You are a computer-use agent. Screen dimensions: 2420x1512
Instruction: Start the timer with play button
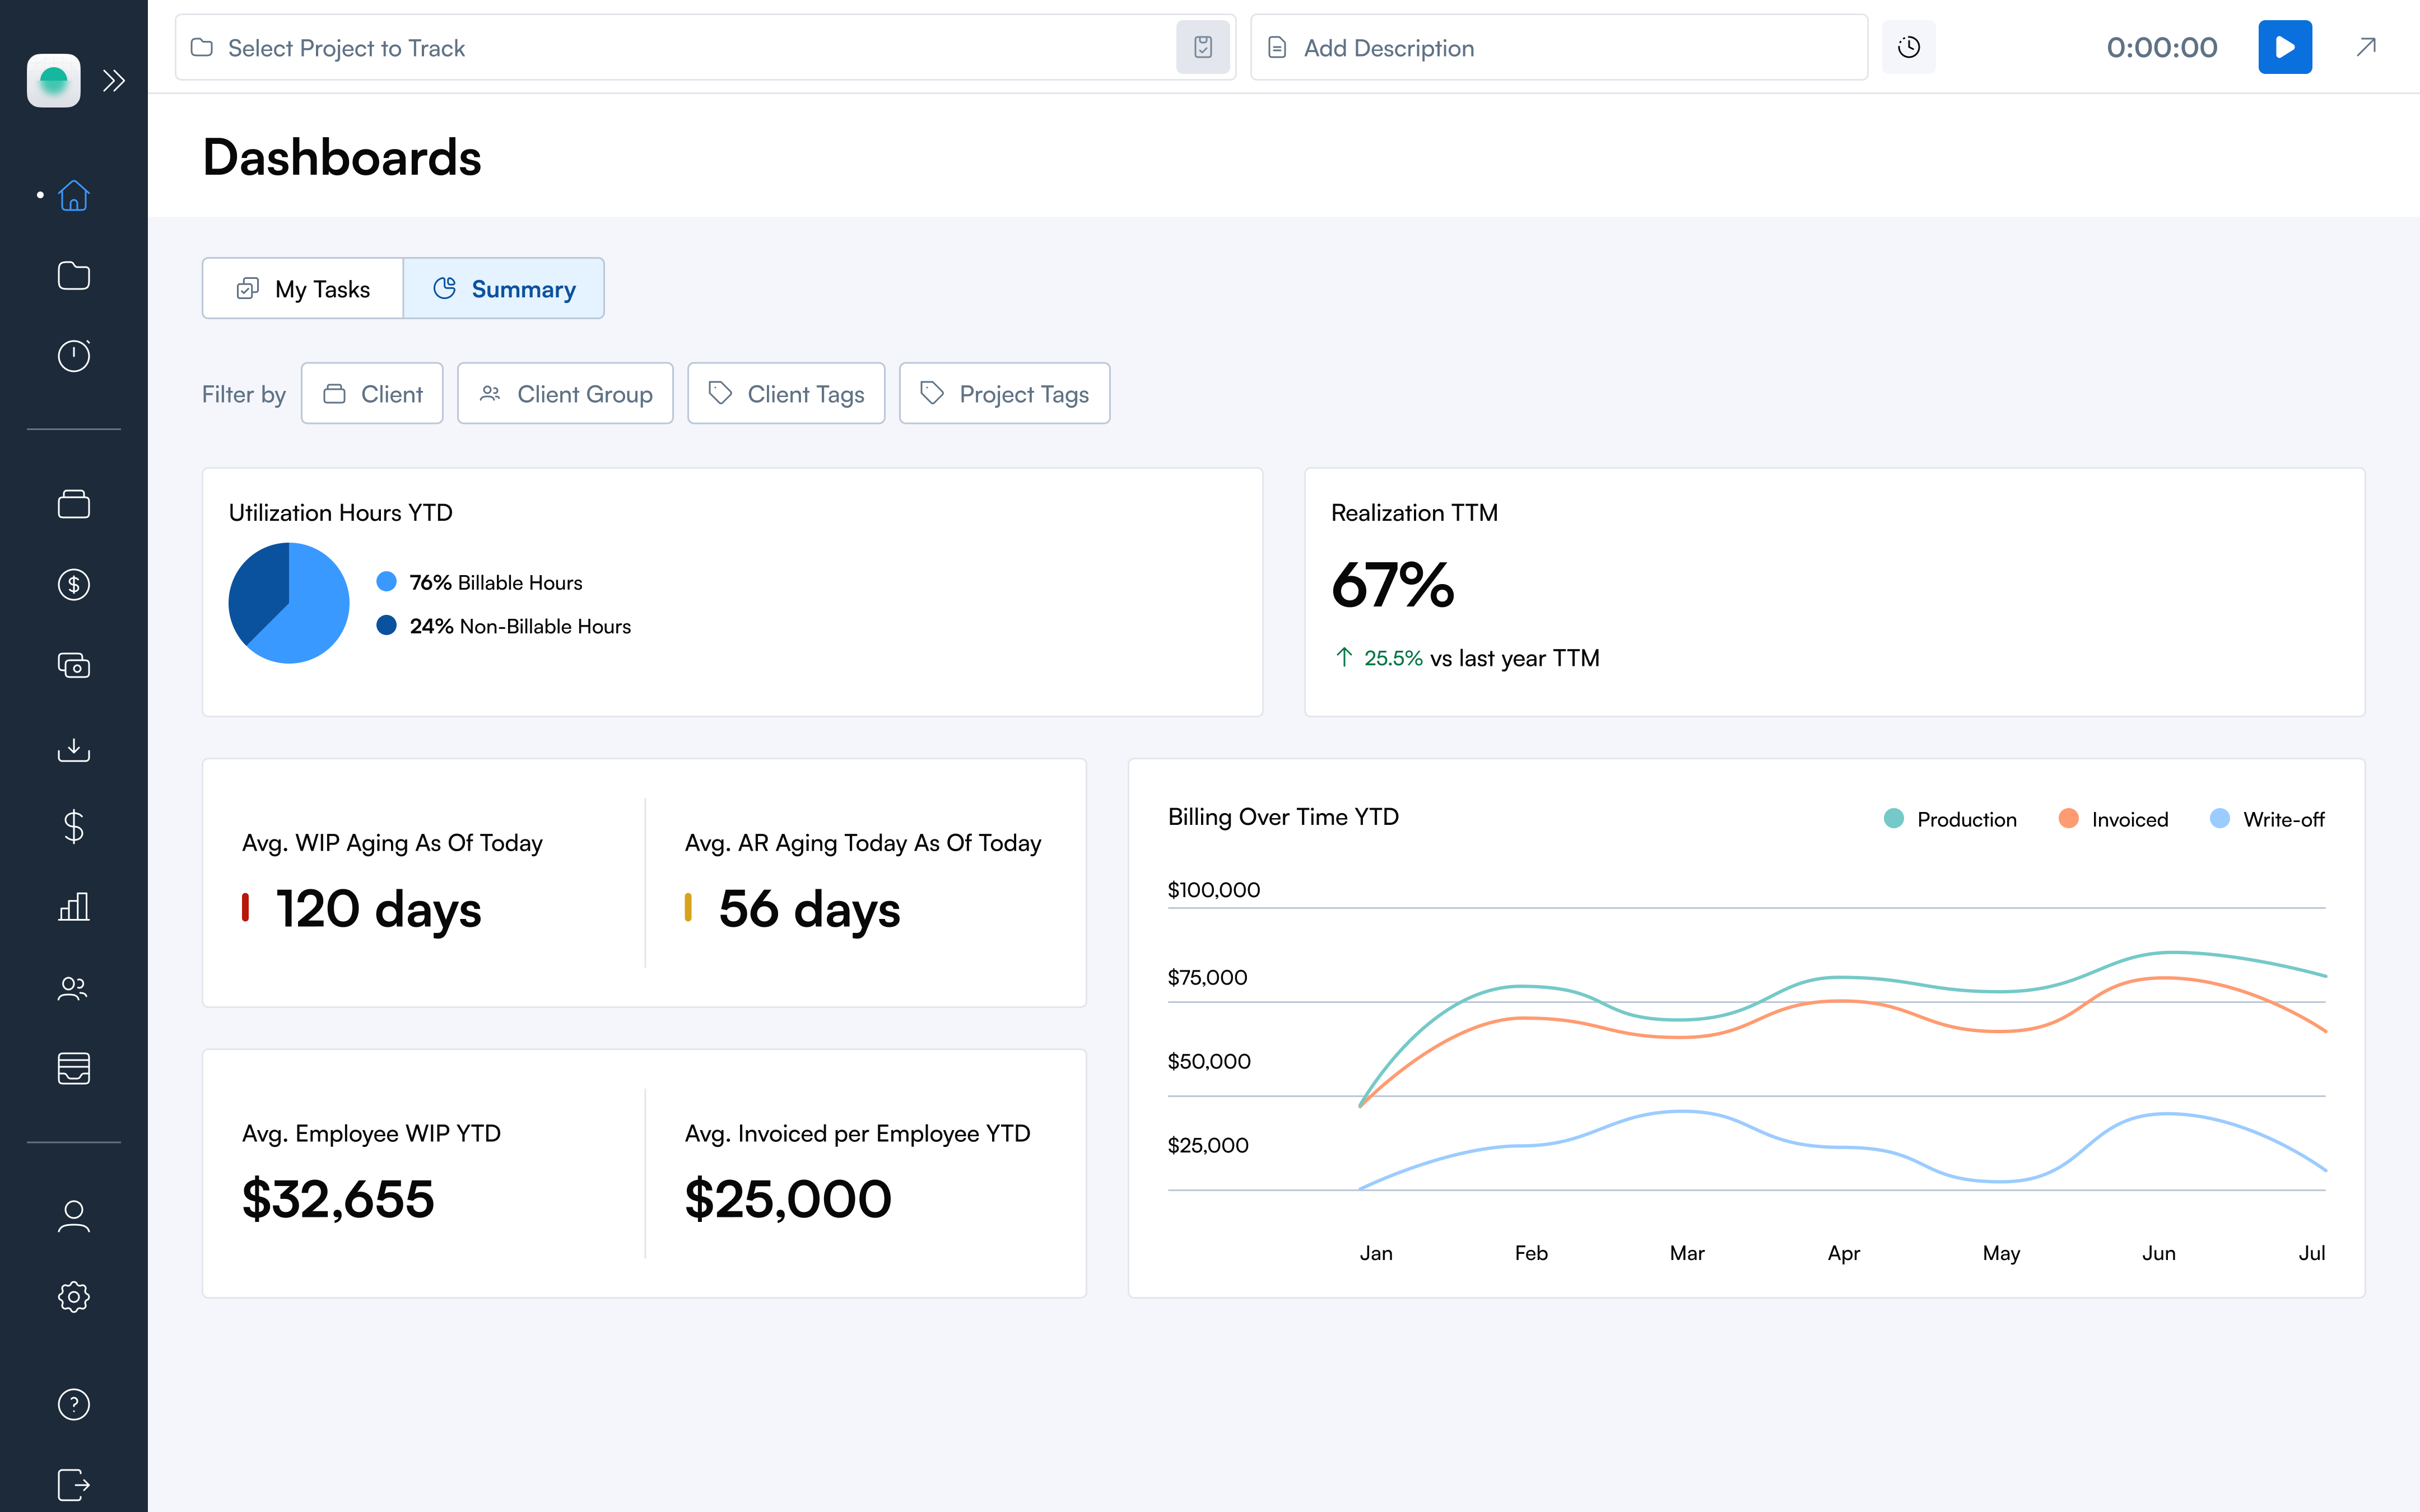[2284, 47]
